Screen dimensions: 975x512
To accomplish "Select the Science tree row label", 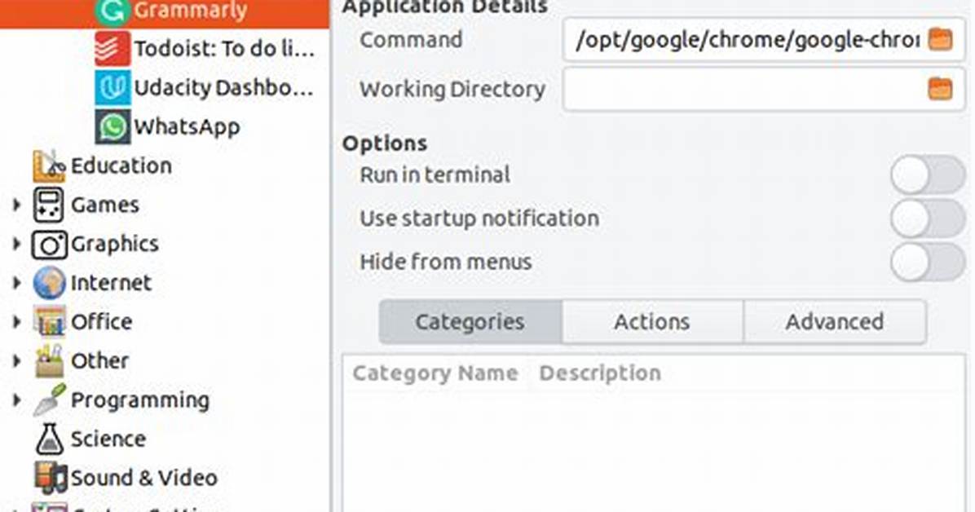I will tap(108, 439).
